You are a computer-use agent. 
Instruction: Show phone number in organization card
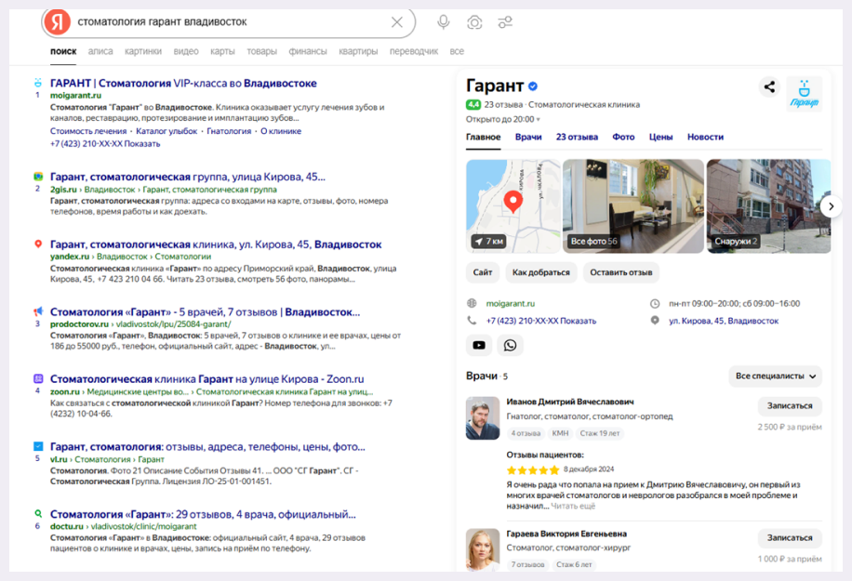tap(540, 321)
